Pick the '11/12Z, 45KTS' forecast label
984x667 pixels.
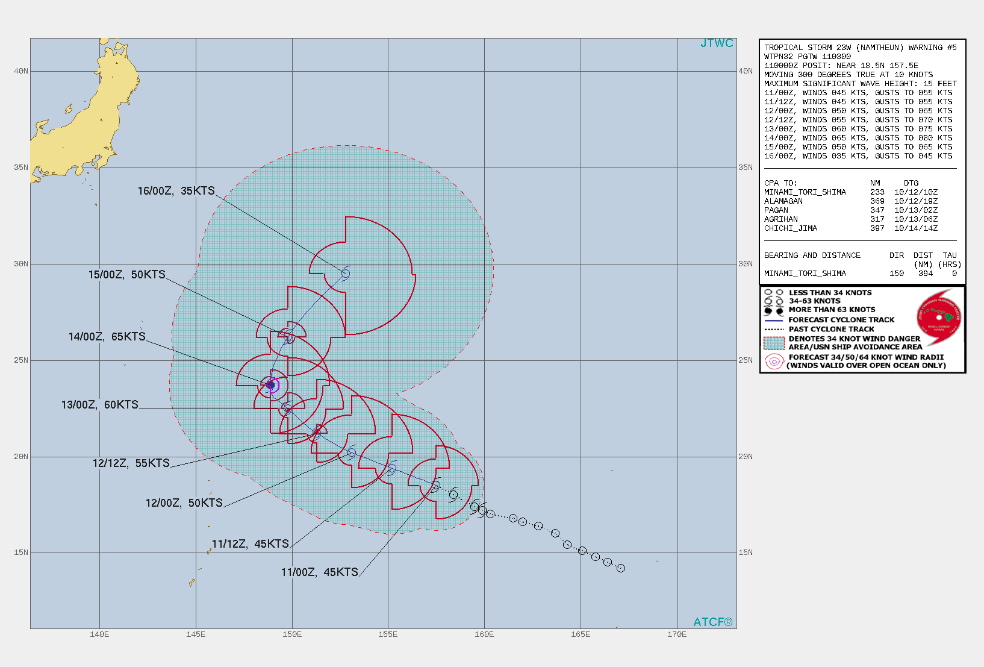250,544
